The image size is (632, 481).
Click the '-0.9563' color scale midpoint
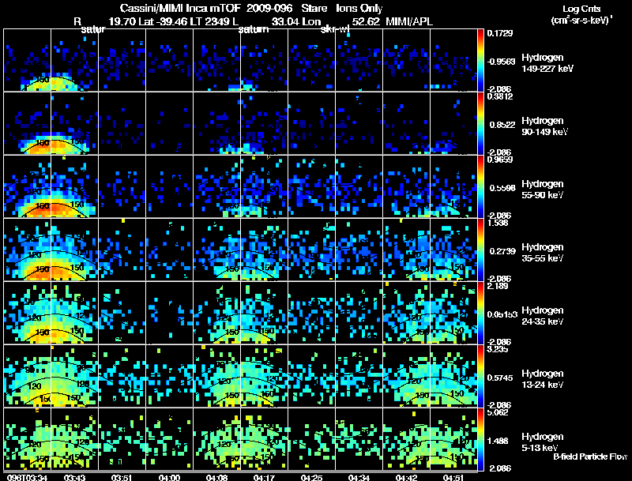point(501,62)
